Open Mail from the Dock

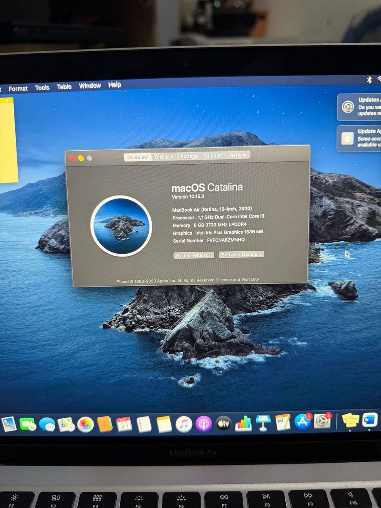pos(8,424)
